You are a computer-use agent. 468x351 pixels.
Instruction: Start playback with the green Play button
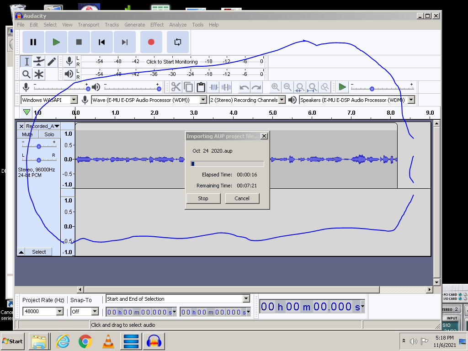[x=56, y=42]
